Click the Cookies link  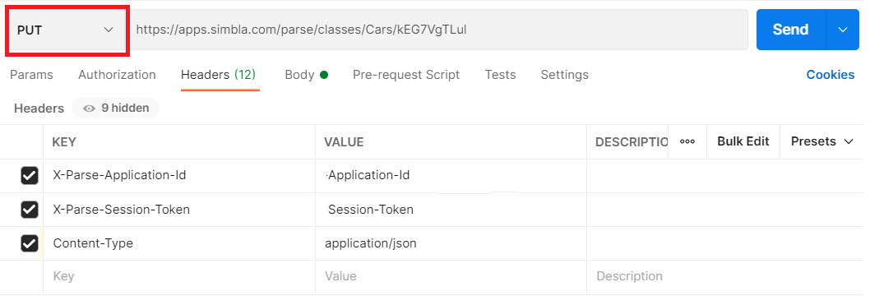pos(830,75)
